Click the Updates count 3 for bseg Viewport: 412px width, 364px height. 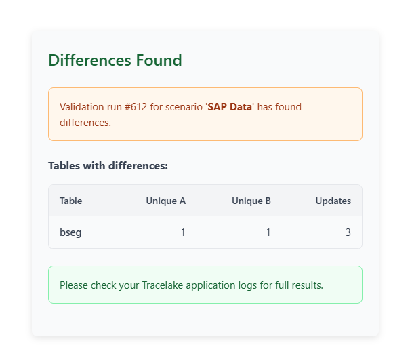(x=348, y=232)
